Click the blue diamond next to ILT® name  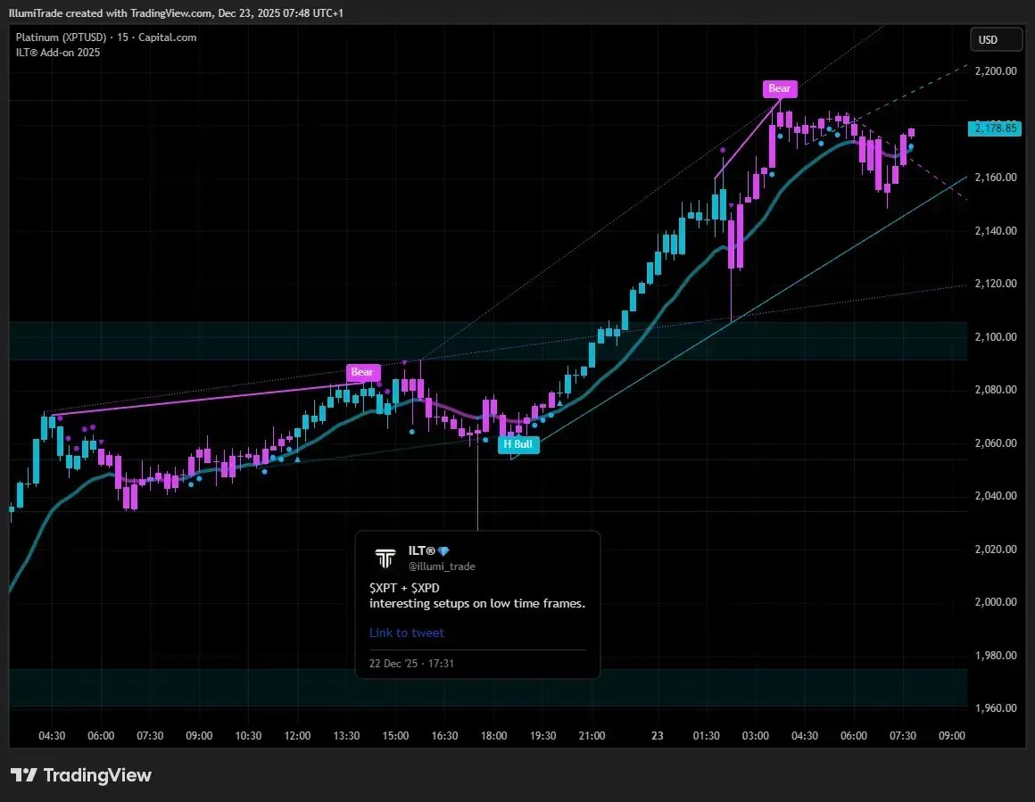[443, 550]
